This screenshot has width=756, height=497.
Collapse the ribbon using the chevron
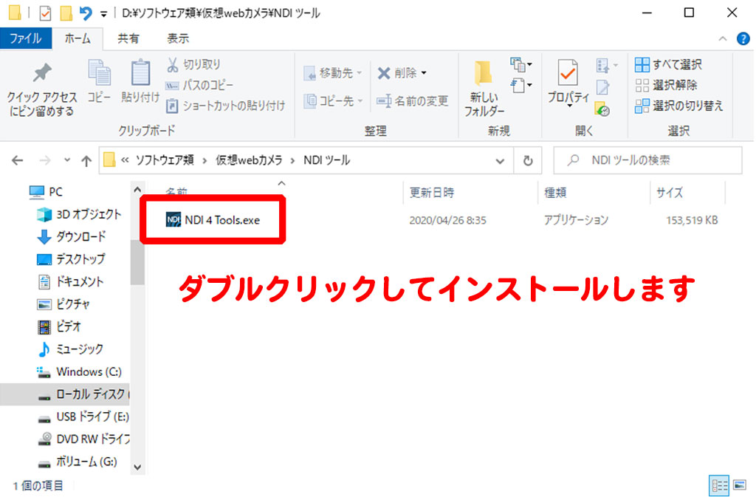[x=723, y=38]
